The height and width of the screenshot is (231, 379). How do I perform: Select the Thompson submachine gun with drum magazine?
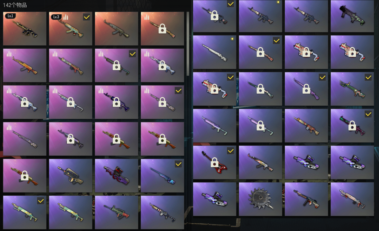306,199
